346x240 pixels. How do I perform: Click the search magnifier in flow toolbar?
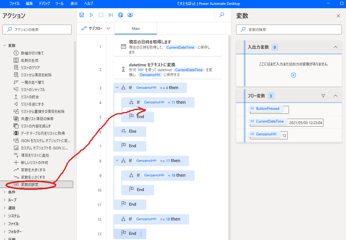222,15
